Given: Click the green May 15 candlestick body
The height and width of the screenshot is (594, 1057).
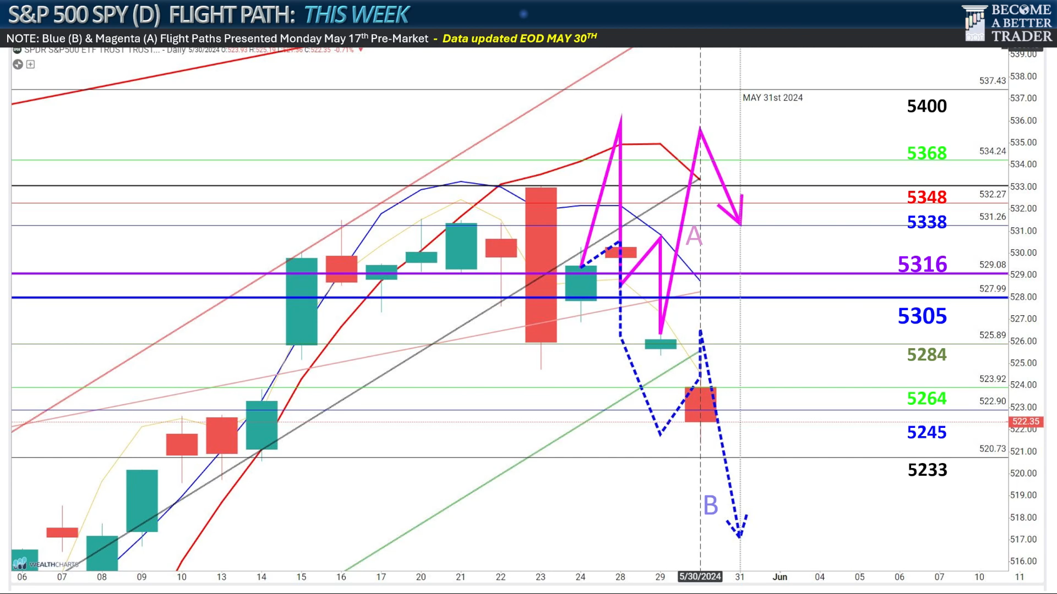Looking at the screenshot, I should click(x=301, y=301).
